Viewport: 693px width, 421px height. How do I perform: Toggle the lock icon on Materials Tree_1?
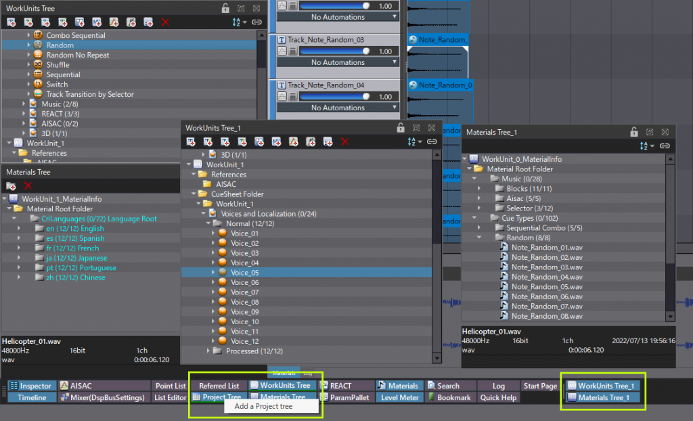633,132
